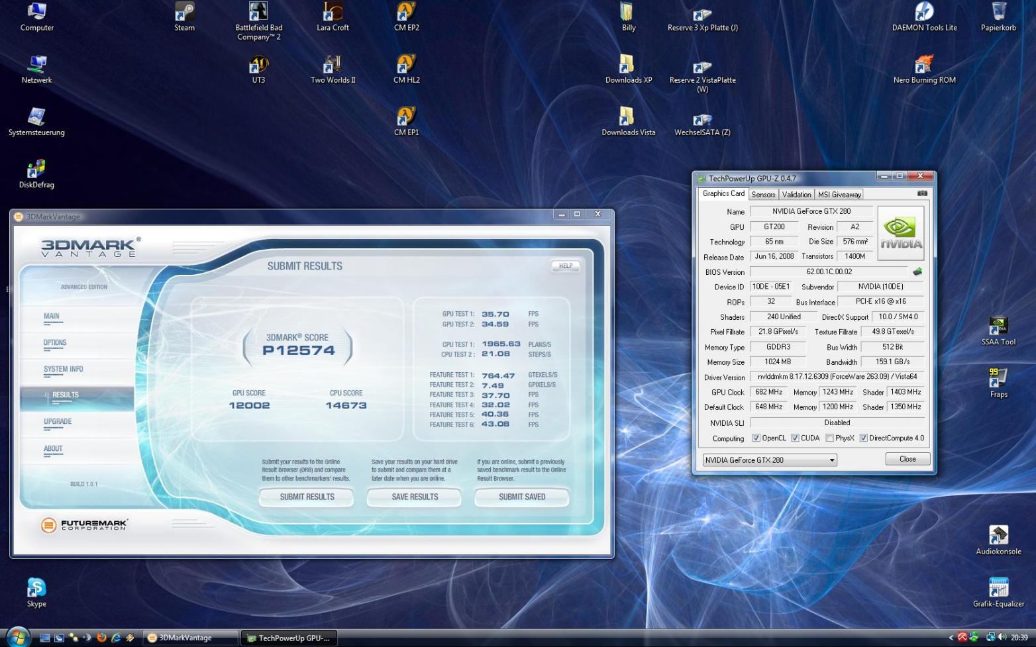The height and width of the screenshot is (647, 1036).
Task: Select the Battlefield Bad Company 2 shortcut
Action: click(x=258, y=21)
